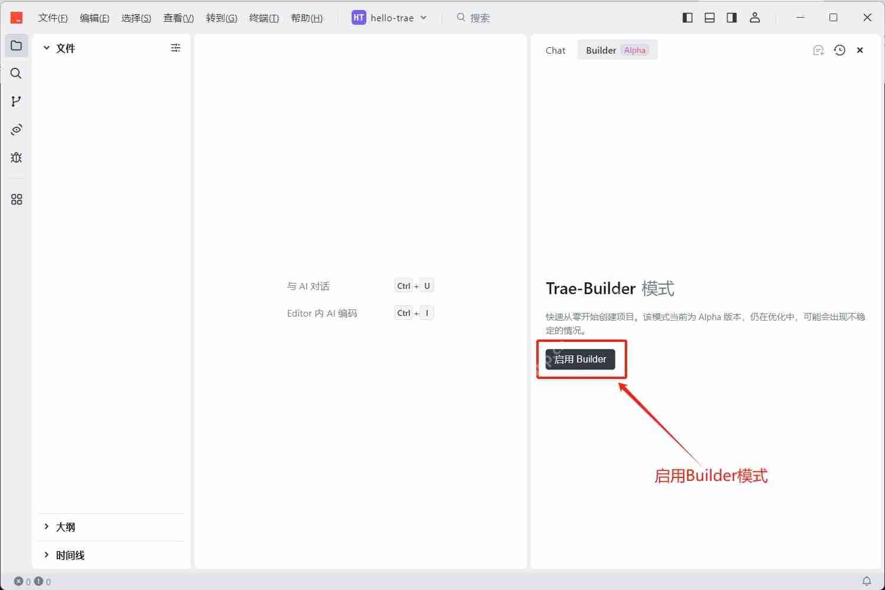Expand the 时间线 timeline section
The height and width of the screenshot is (590, 885).
click(x=47, y=555)
